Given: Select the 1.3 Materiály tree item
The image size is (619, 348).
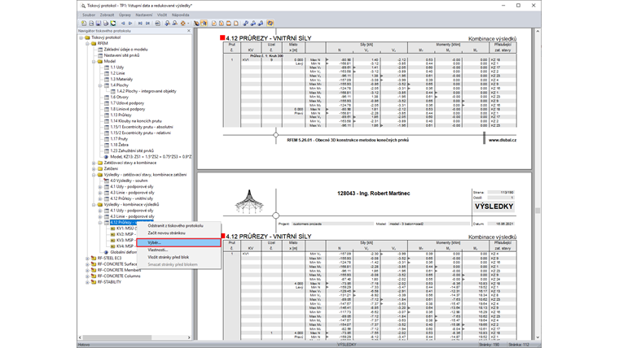Looking at the screenshot, I should tap(121, 79).
